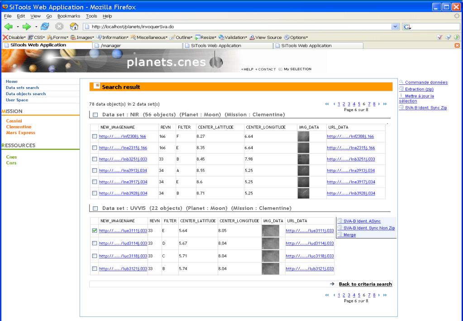
Task: Open the File menu
Action: (8, 16)
